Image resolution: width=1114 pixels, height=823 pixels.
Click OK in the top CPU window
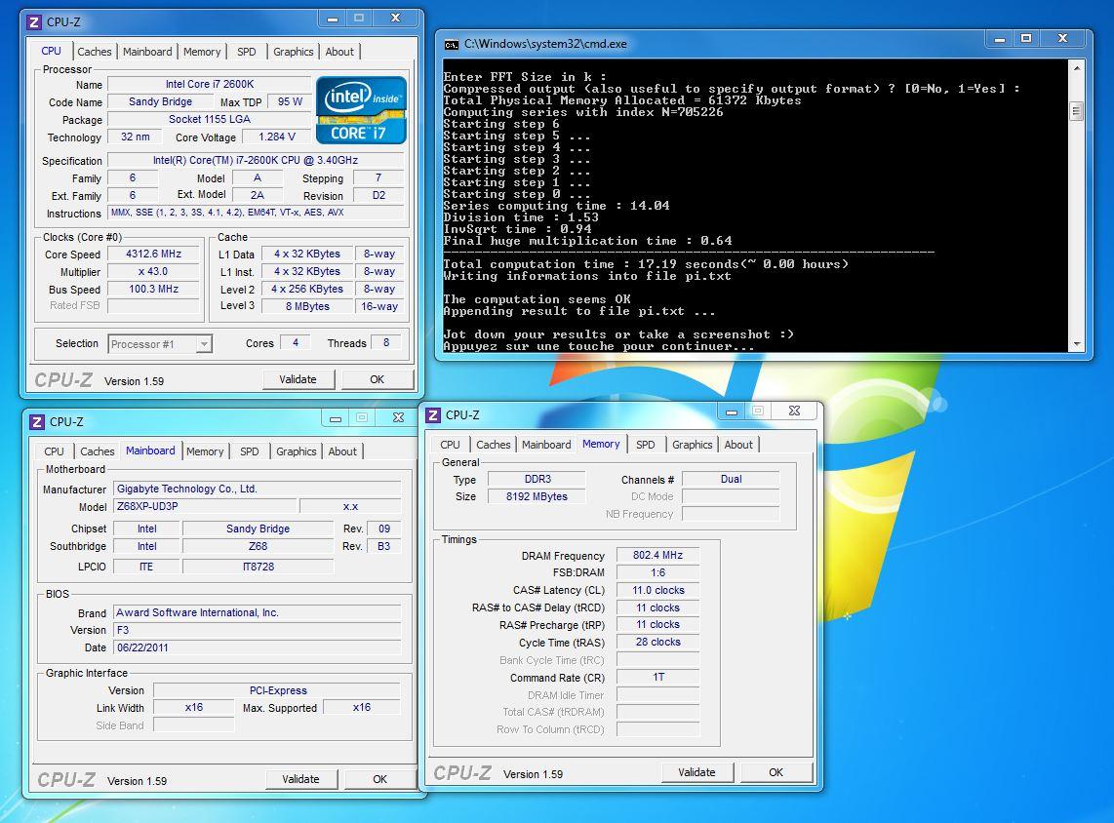pyautogui.click(x=377, y=380)
